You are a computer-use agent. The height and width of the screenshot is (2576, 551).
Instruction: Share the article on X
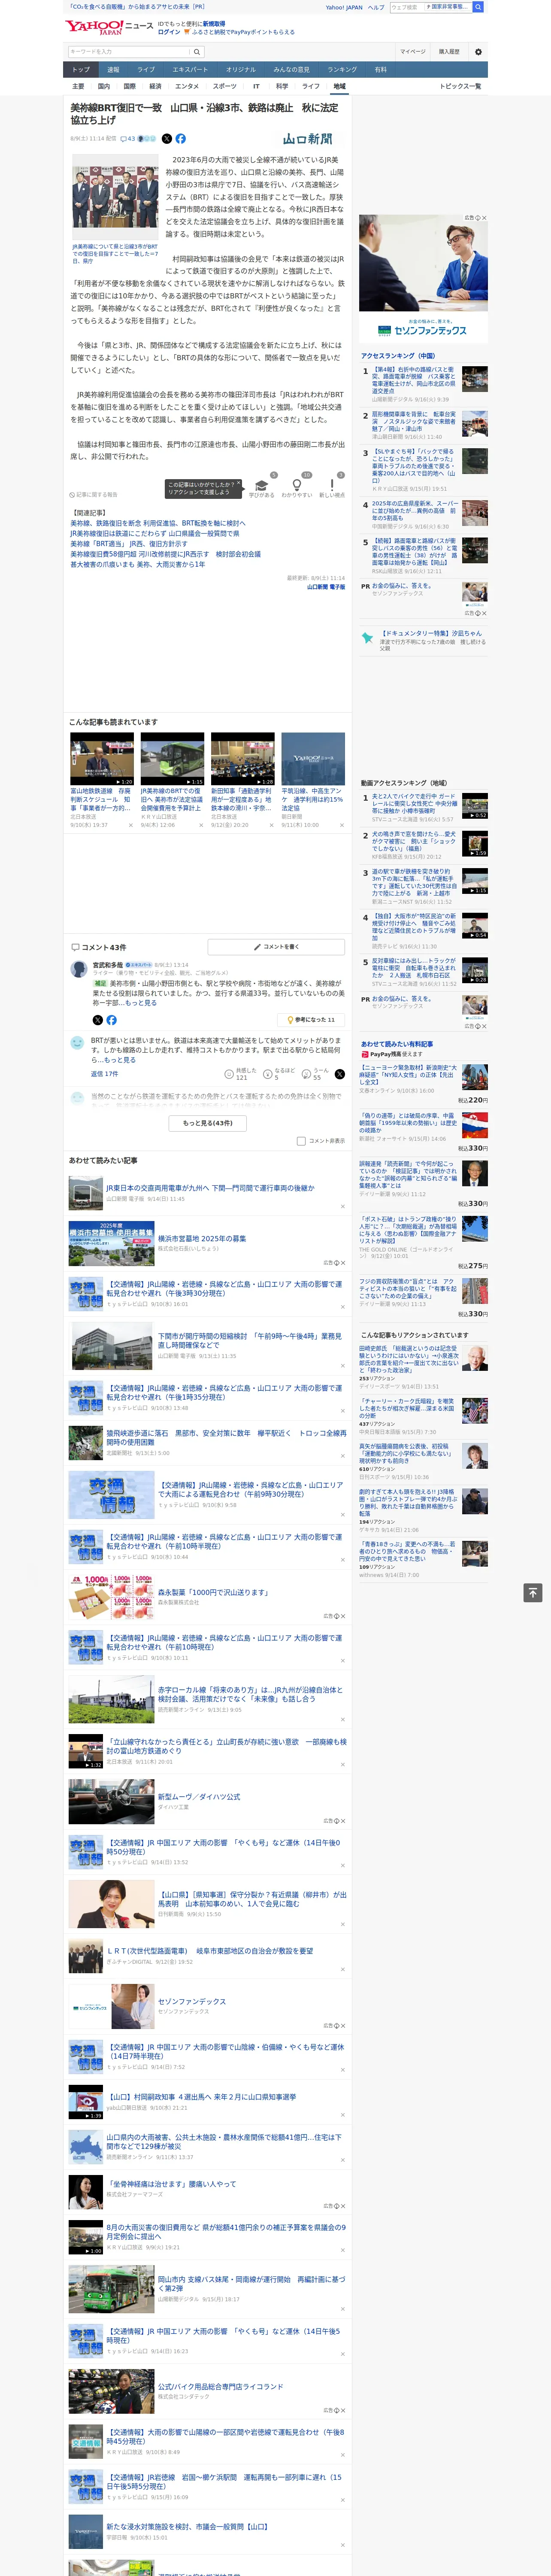pos(167,139)
